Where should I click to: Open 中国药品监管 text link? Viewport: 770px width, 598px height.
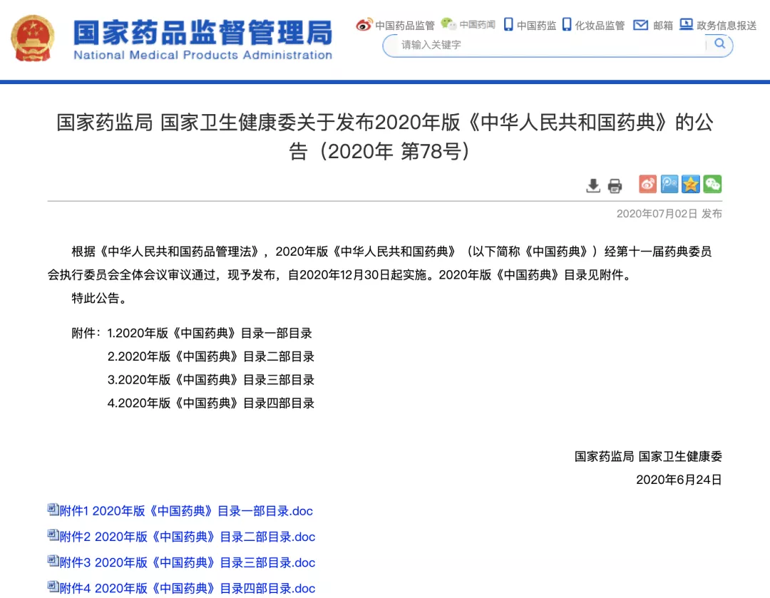pyautogui.click(x=405, y=26)
